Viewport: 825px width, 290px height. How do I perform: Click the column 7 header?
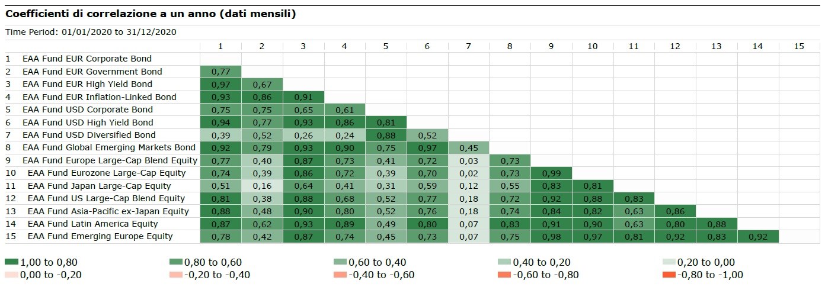pyautogui.click(x=468, y=46)
